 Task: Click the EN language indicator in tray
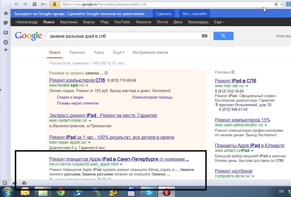pos(281,191)
